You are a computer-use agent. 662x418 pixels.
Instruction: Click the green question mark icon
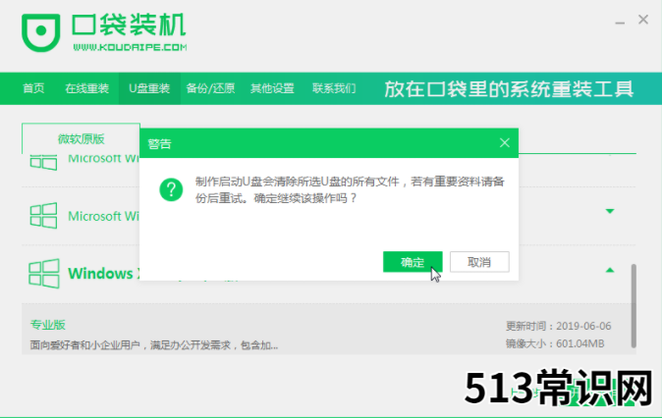(171, 189)
